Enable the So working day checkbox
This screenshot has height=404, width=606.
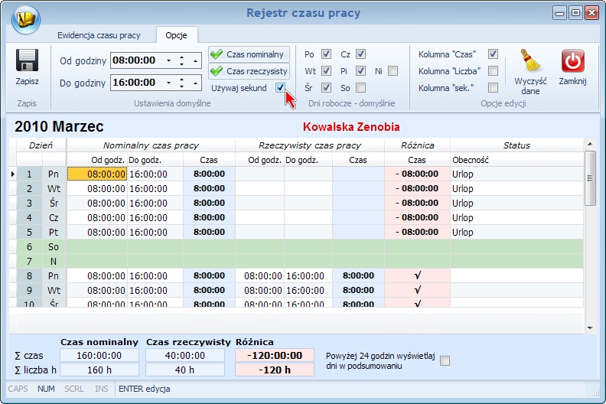click(360, 88)
